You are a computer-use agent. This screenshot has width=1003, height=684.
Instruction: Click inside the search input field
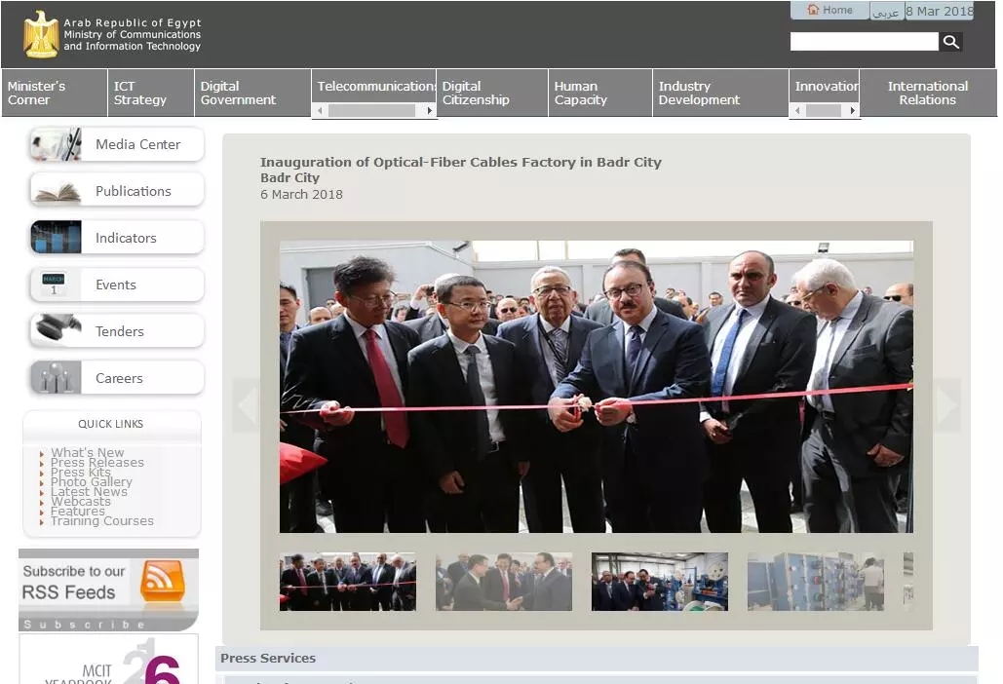click(865, 42)
